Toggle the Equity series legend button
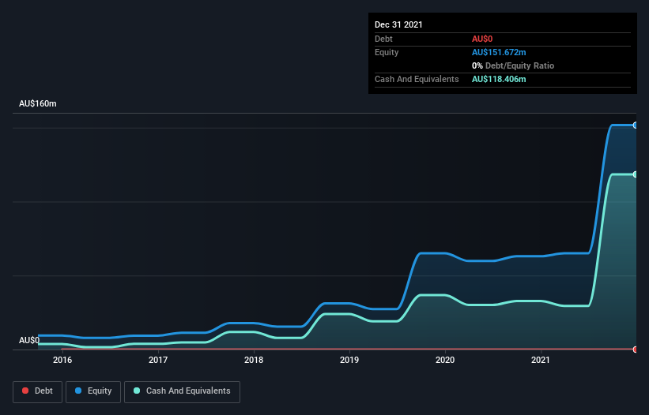 (93, 391)
